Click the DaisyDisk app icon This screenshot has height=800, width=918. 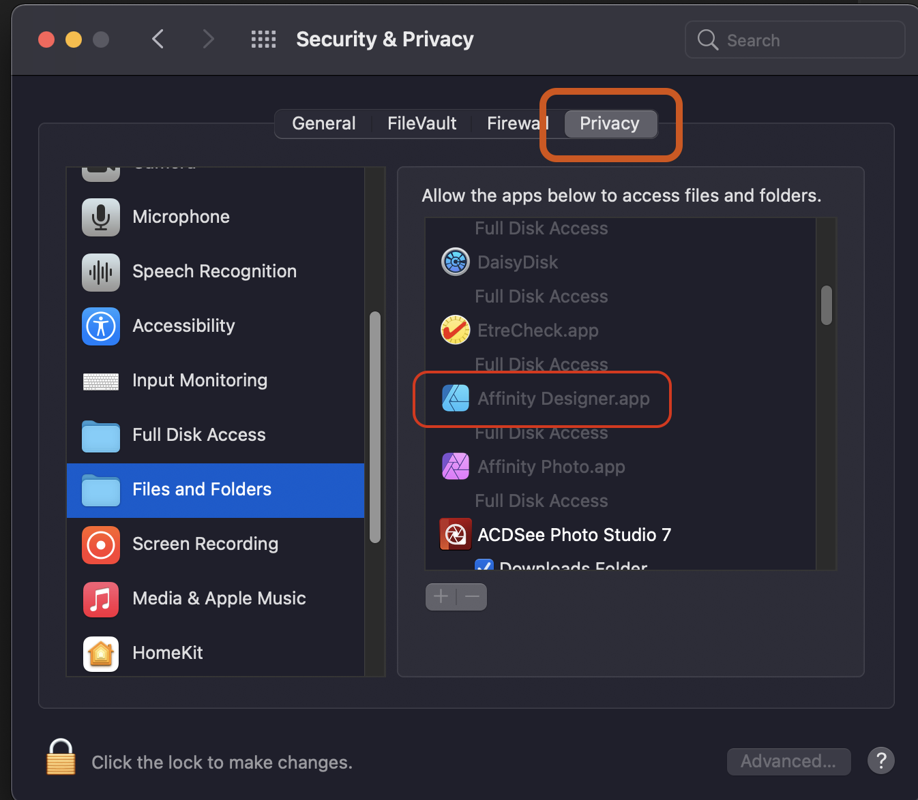[456, 262]
